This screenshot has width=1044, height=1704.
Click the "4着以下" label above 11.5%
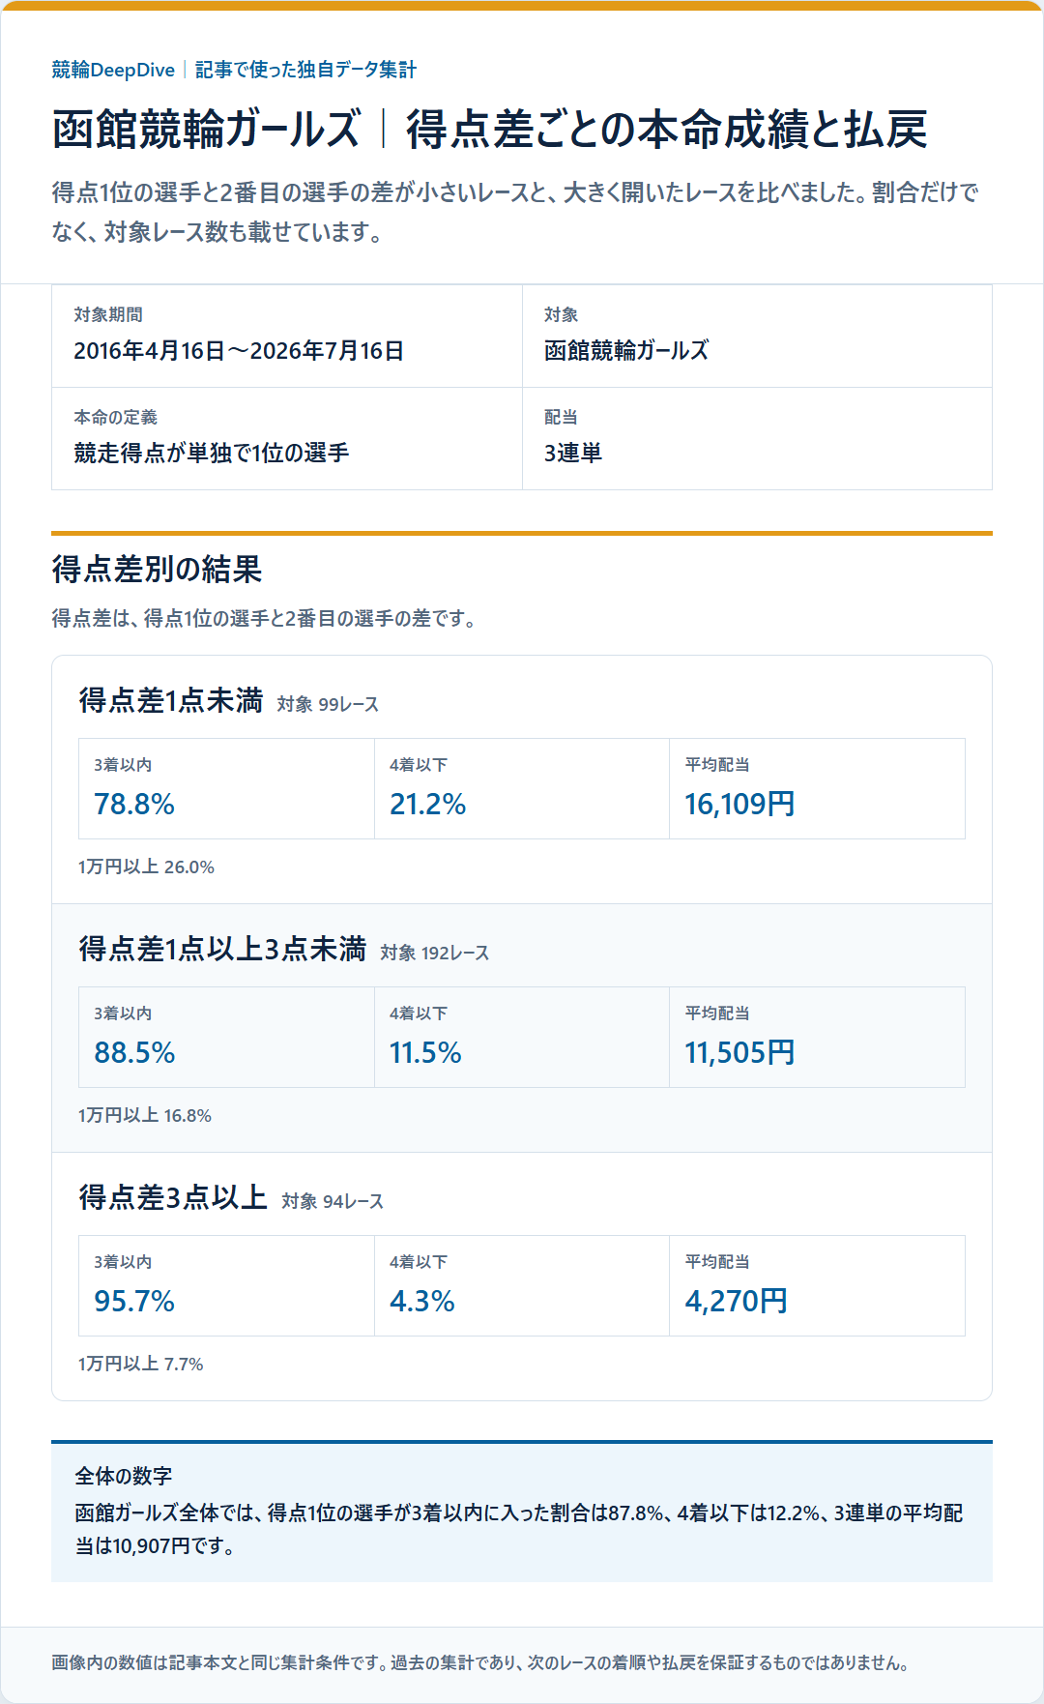click(x=419, y=1014)
